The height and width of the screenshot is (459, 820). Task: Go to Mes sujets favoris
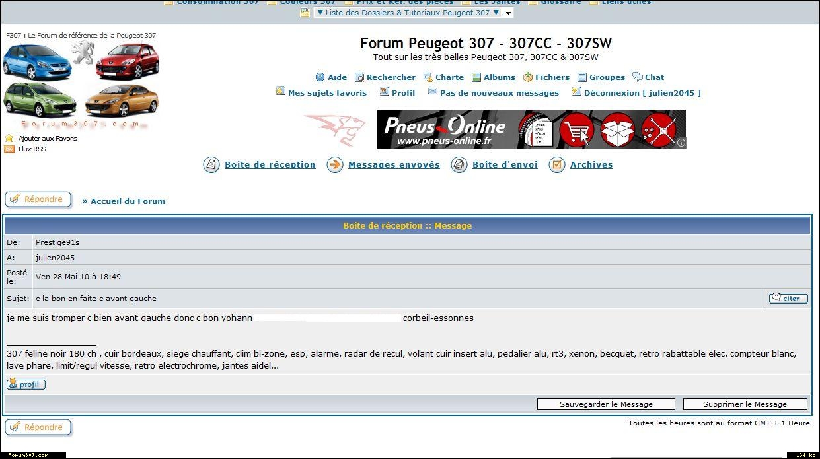327,93
